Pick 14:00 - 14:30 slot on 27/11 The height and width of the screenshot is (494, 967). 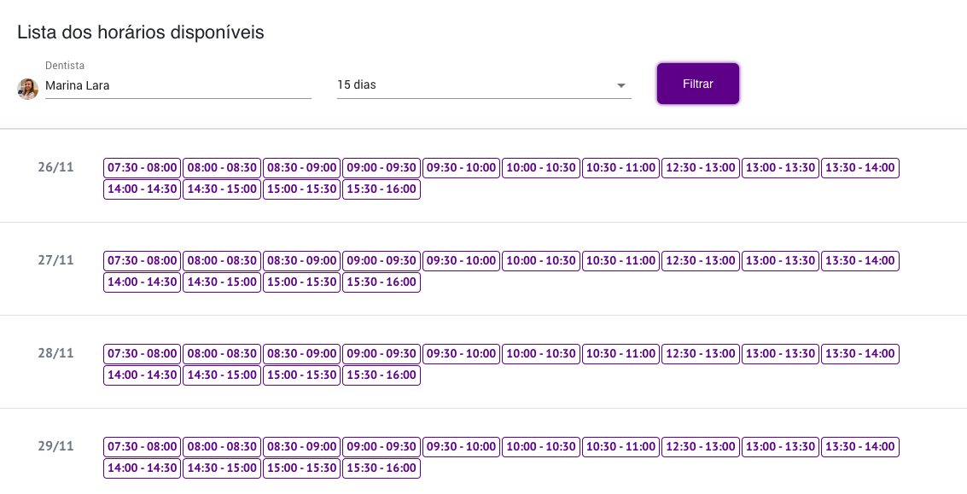pos(142,282)
